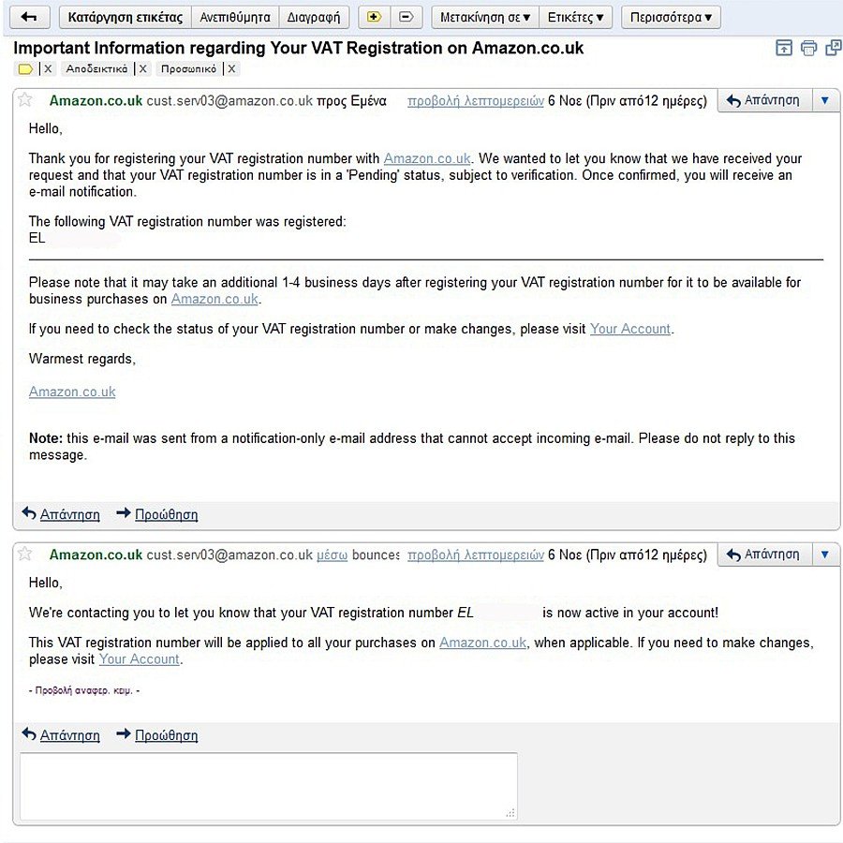Click the collapse all icon near print

[784, 48]
